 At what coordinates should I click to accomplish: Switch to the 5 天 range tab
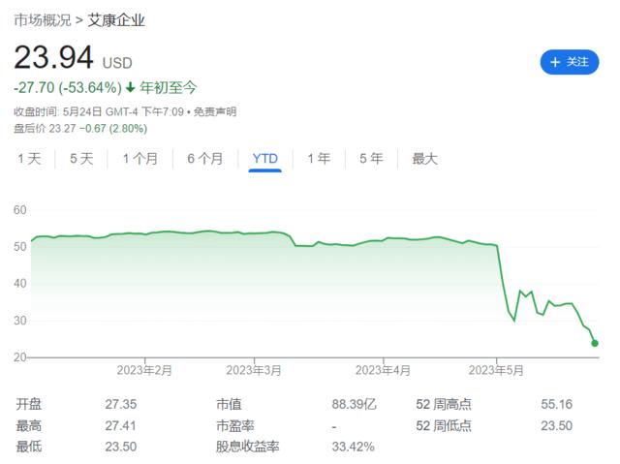pyautogui.click(x=81, y=159)
